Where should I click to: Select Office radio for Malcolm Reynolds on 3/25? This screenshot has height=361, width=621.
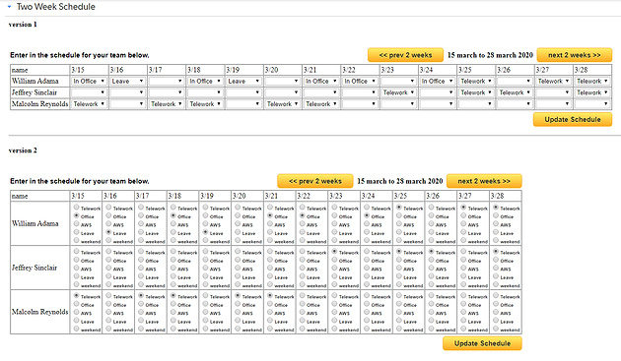pyautogui.click(x=399, y=304)
